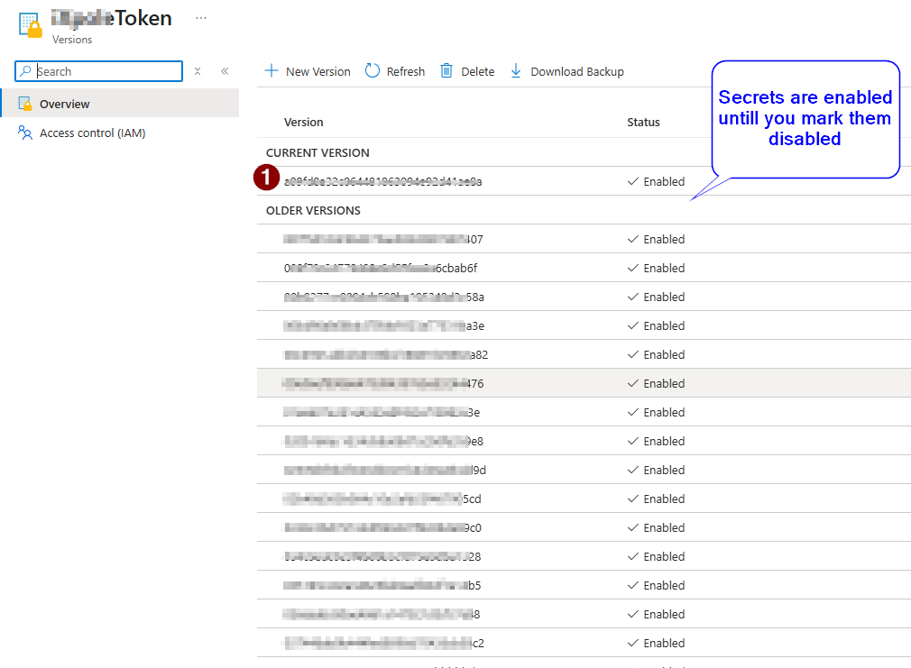Select older version ending in 407
This screenshot has width=911, height=668.
point(383,239)
